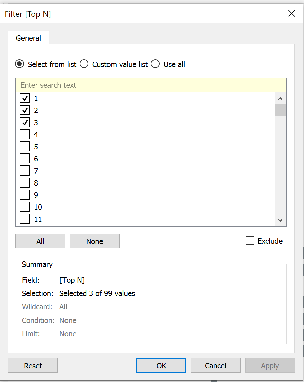Choose the 'Custom value list' radio option
The width and height of the screenshot is (304, 382).
(84, 64)
